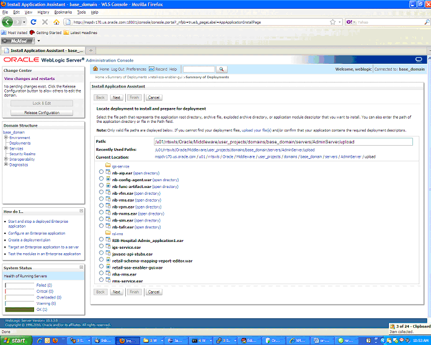Click the McAfee toolbar button
The image size is (431, 345).
pyautogui.click(x=18, y=41)
